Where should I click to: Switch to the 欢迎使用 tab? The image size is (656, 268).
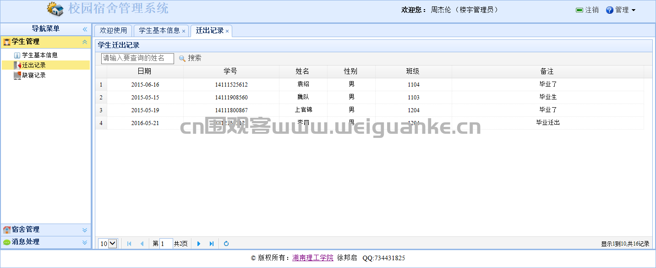113,31
